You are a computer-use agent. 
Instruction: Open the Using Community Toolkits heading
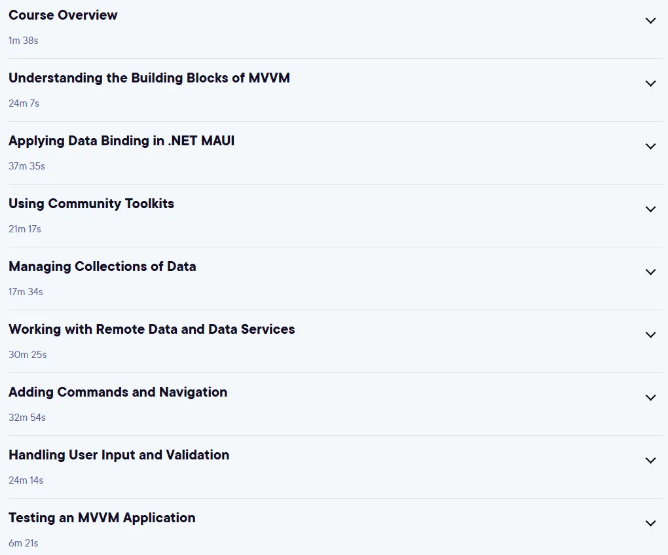click(x=91, y=204)
